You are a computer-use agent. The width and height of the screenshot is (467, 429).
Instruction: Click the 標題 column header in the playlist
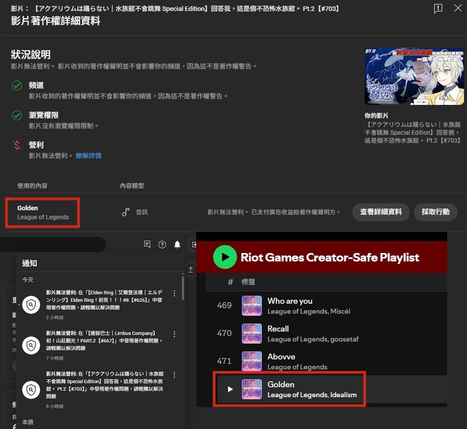[248, 282]
